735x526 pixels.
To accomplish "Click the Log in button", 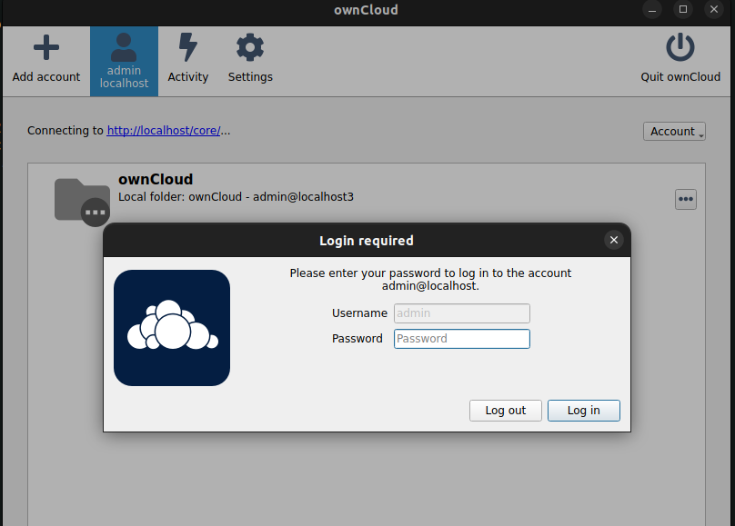I will tap(583, 410).
